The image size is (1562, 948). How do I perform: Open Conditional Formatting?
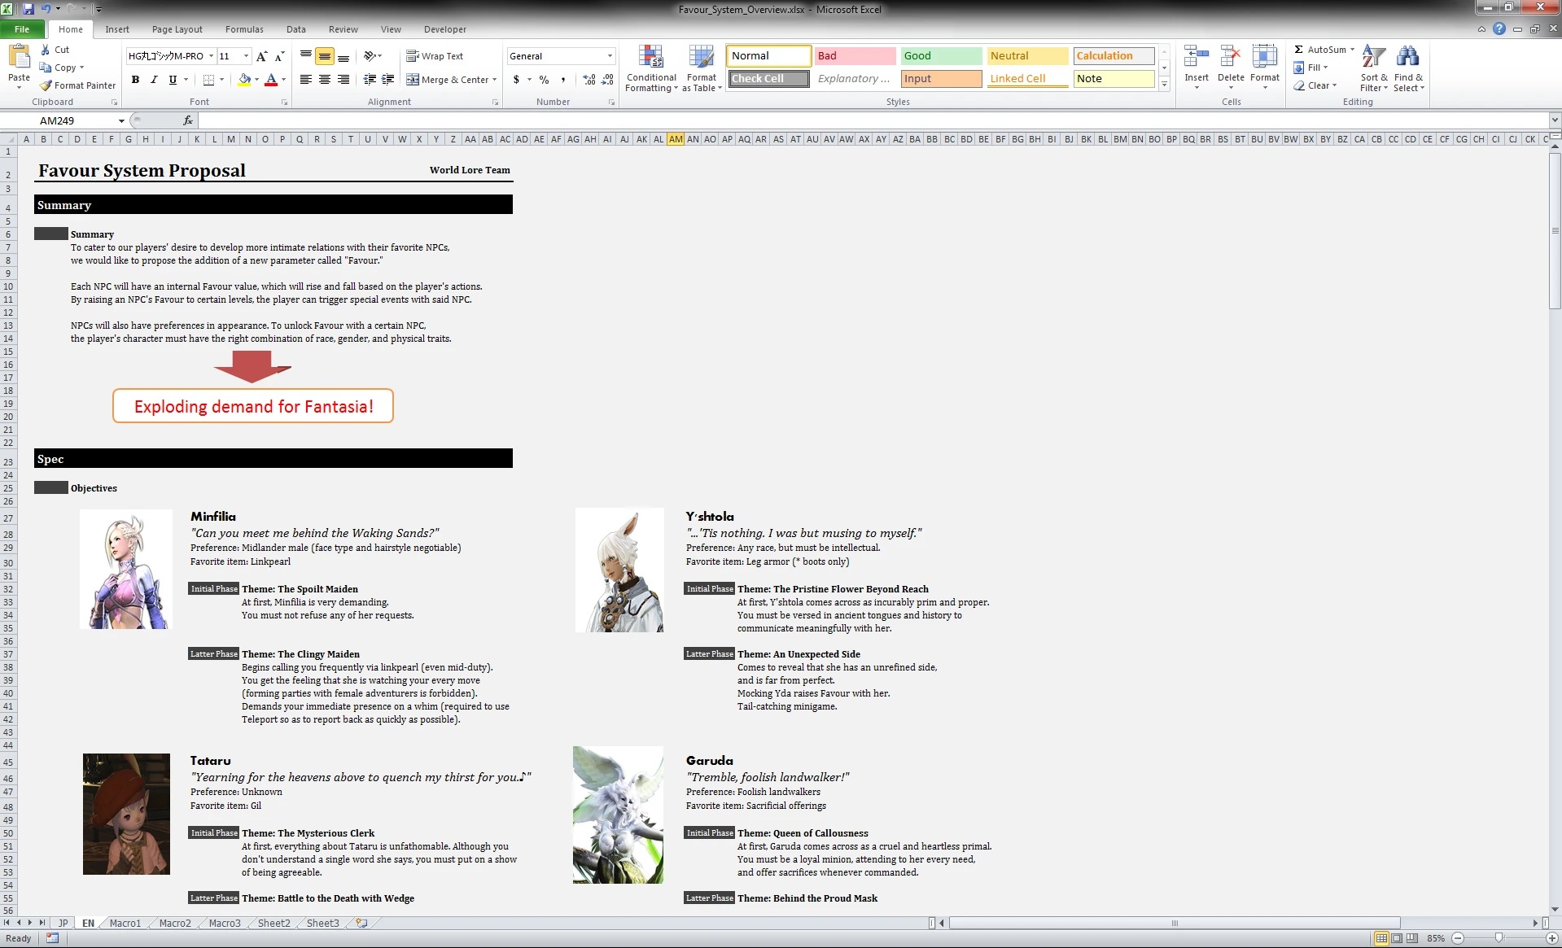click(651, 69)
